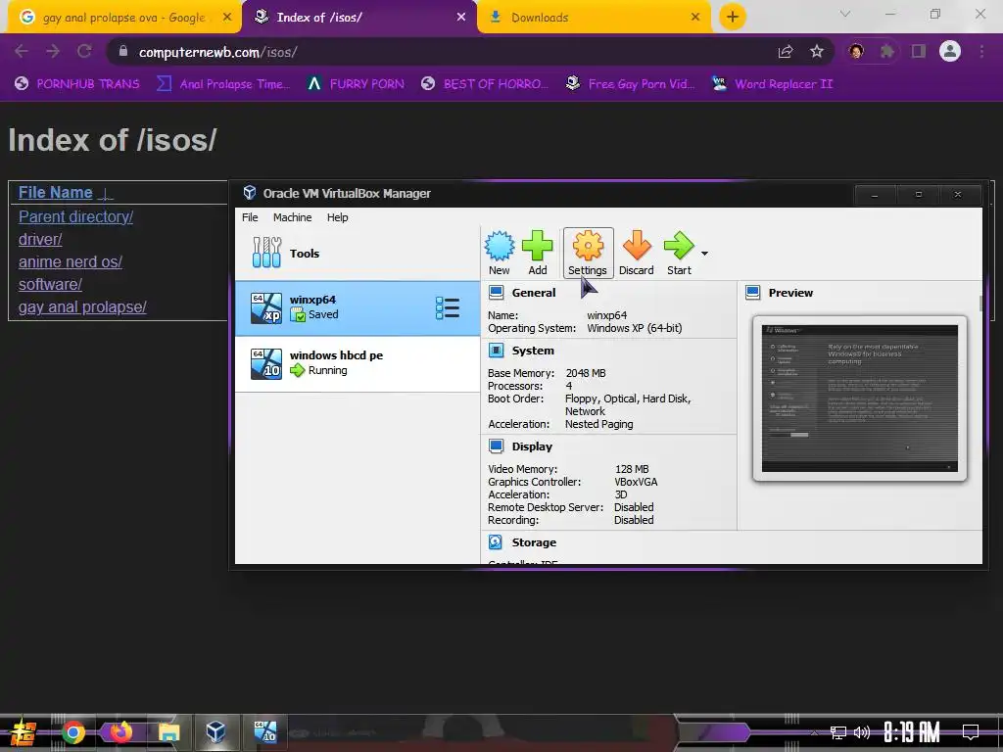Open the VirtualBox Help menu
1003x752 pixels.
[337, 217]
